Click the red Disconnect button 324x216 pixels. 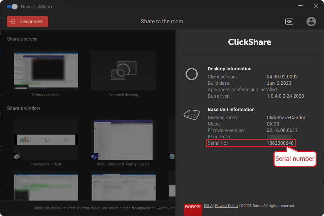click(x=27, y=22)
